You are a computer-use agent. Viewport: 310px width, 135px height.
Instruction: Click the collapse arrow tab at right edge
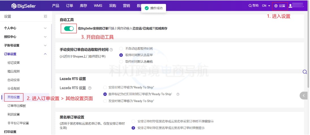point(303,96)
